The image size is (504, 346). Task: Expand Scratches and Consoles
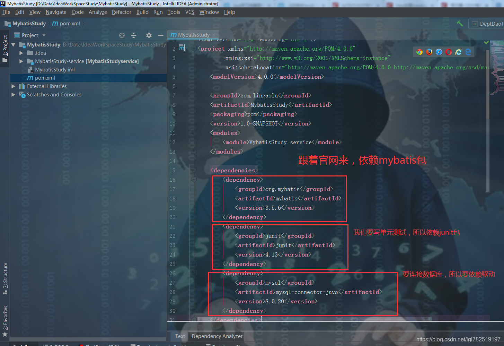pos(13,95)
